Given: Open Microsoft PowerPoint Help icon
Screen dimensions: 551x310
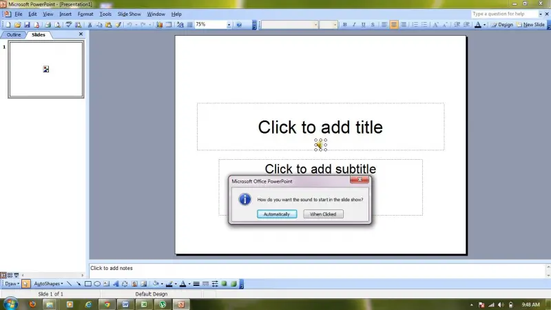Looking at the screenshot, I should pyautogui.click(x=239, y=25).
